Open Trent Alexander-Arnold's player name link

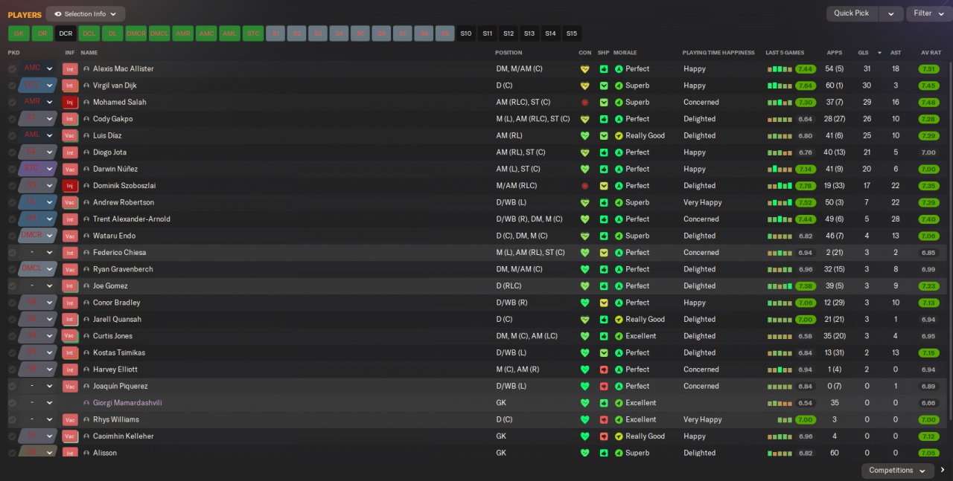pos(132,219)
